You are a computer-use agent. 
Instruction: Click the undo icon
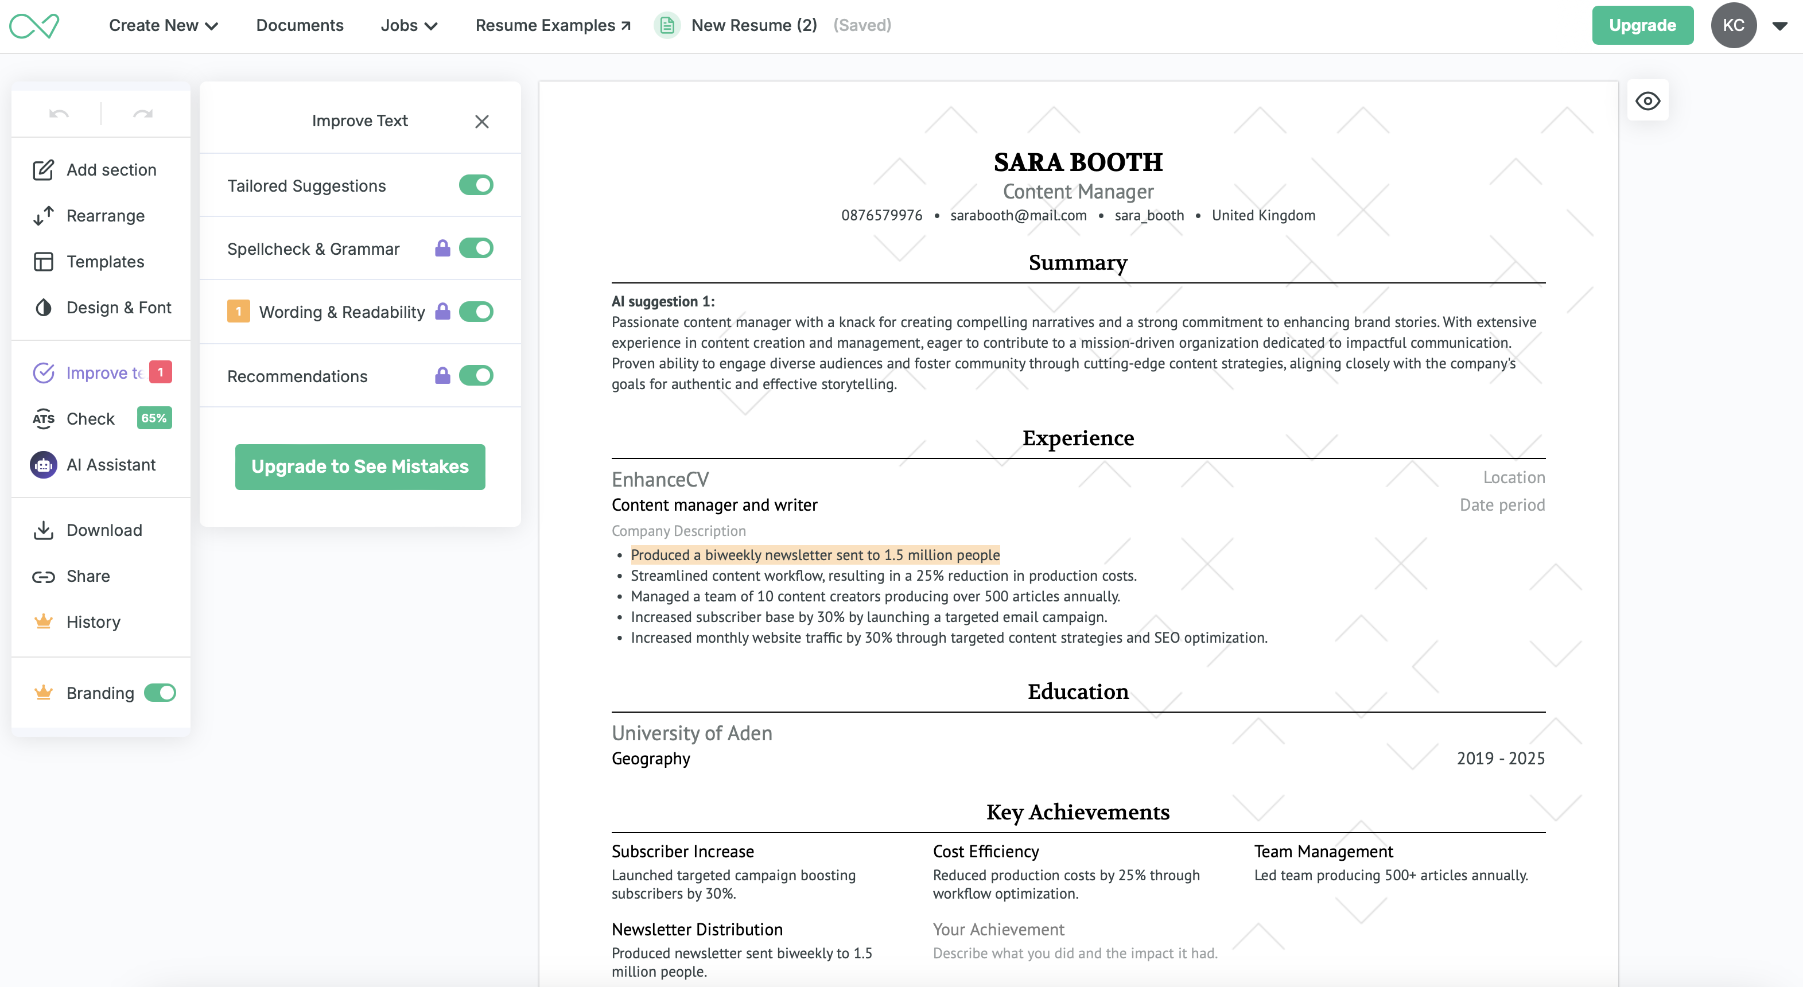(58, 112)
